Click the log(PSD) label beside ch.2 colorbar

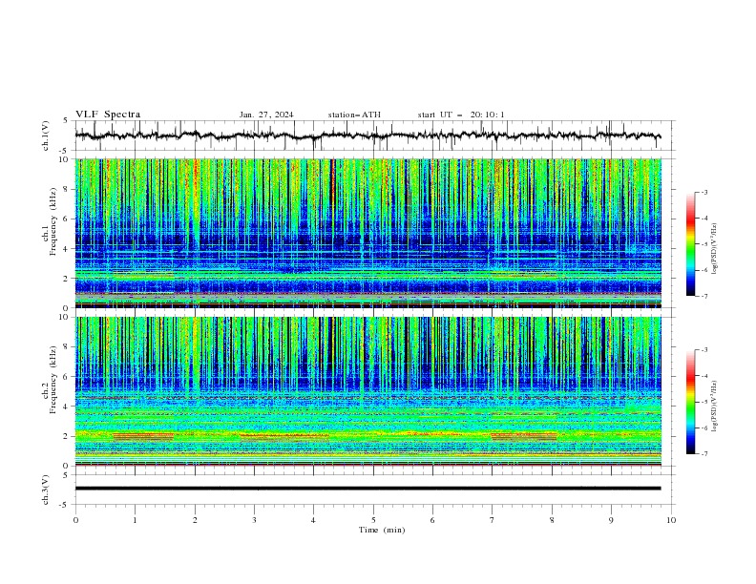point(715,407)
